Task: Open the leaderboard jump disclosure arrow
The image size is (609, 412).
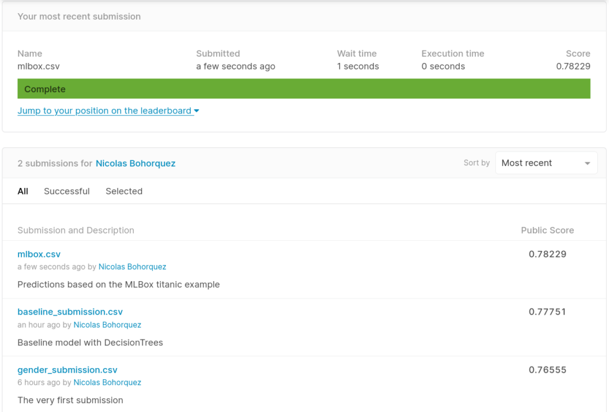Action: click(196, 111)
